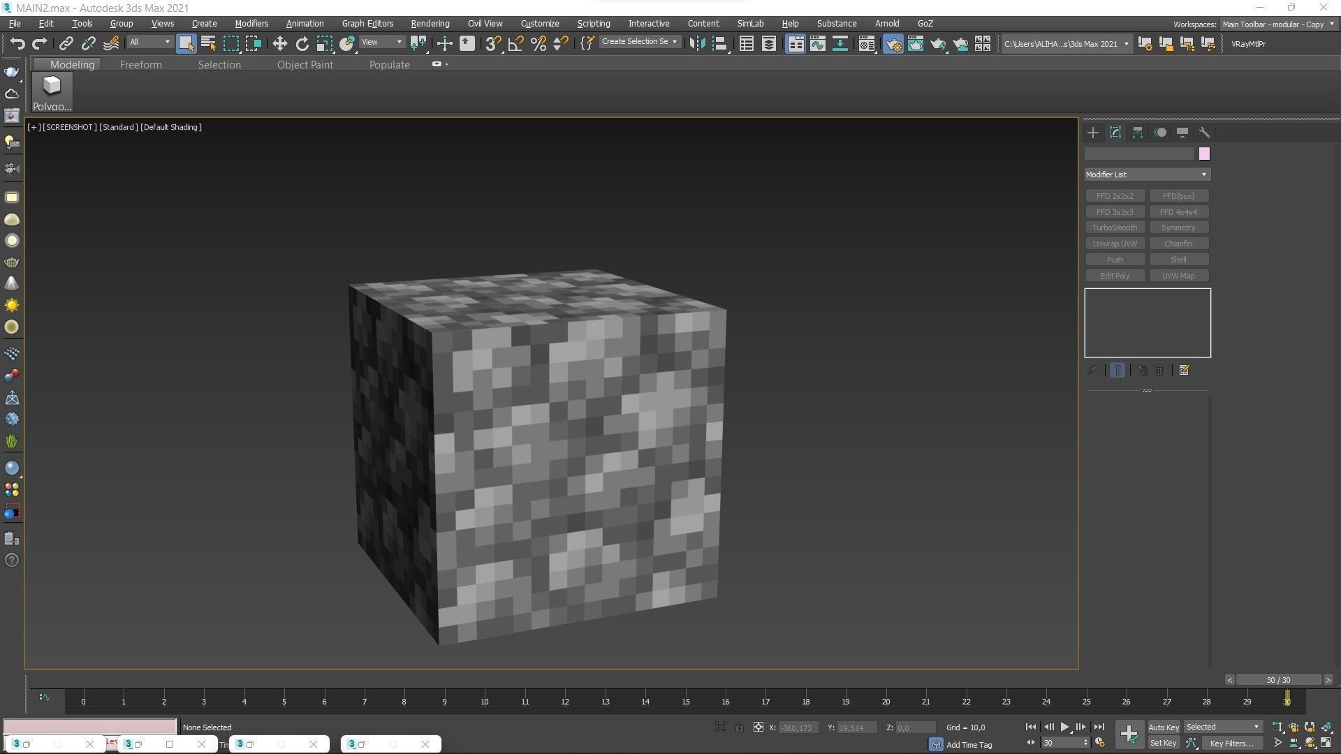This screenshot has height=754, width=1341.
Task: Open the Layer Explorer icon
Action: click(x=768, y=43)
